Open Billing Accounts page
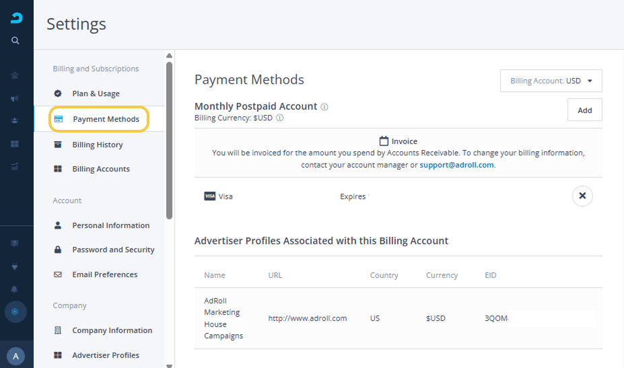The width and height of the screenshot is (624, 368). point(101,169)
